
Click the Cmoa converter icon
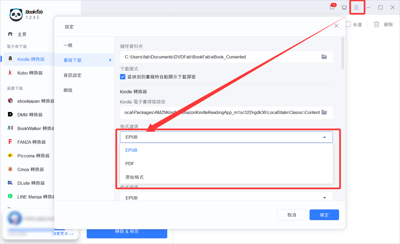tap(10, 169)
